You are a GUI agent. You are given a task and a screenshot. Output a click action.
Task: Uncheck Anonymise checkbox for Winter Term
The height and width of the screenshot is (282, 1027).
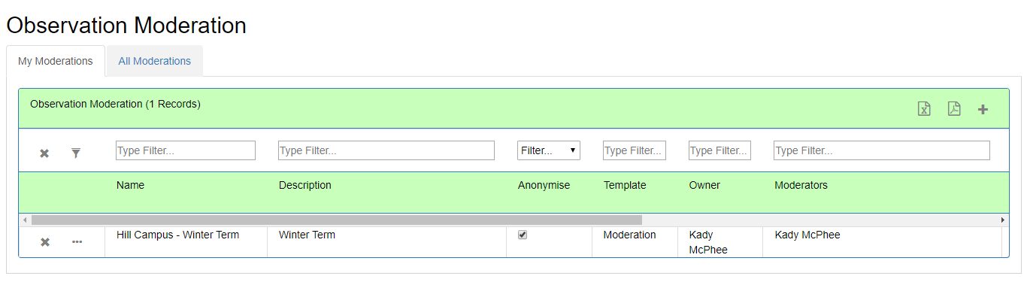tap(523, 235)
